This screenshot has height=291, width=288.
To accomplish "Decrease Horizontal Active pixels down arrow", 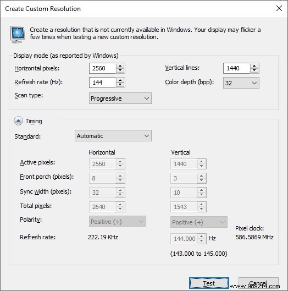I will click(120, 166).
